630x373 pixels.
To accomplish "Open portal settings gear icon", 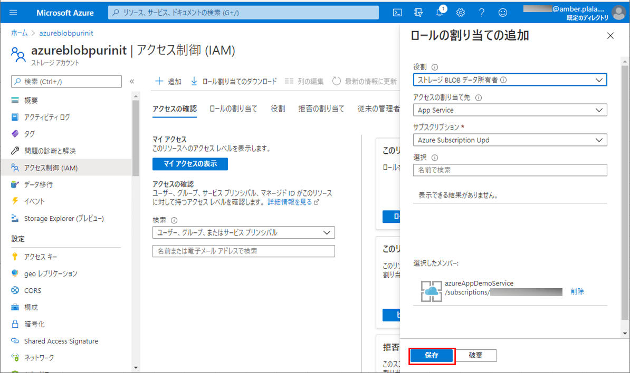I will coord(461,13).
